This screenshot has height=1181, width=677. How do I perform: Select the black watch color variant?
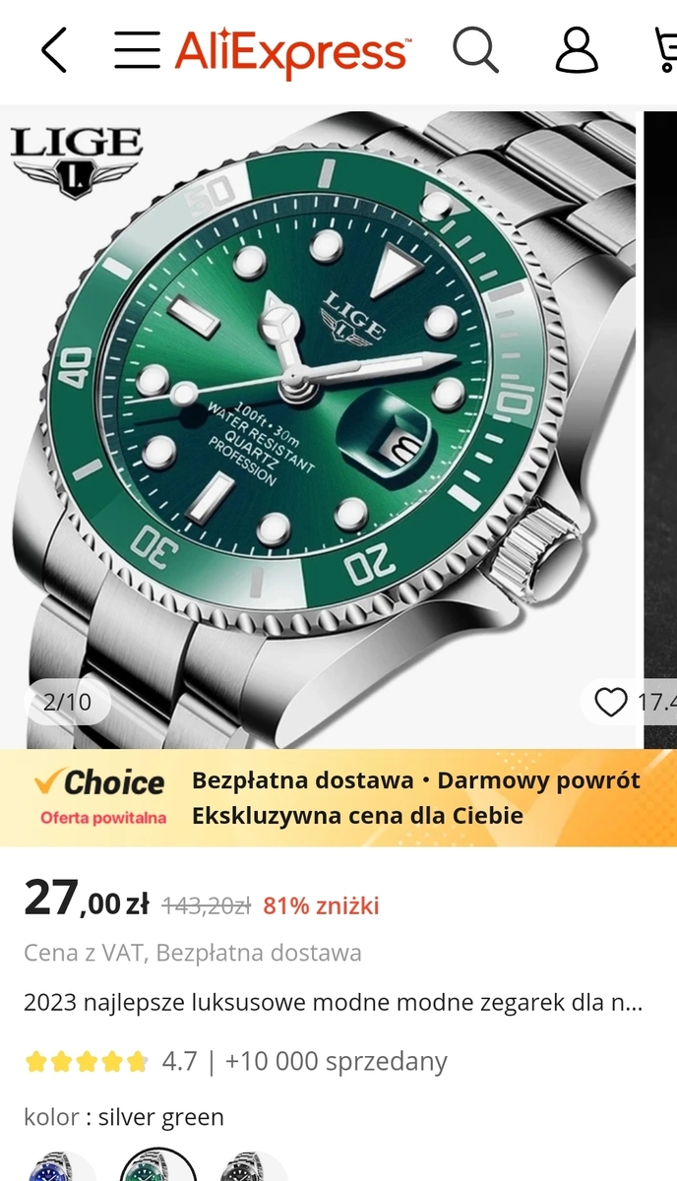[x=253, y=1166]
